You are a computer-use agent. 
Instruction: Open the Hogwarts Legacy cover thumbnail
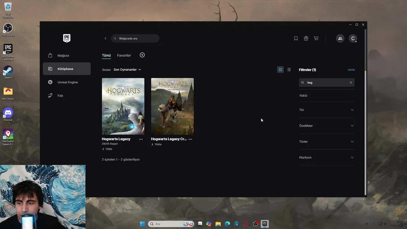(123, 106)
